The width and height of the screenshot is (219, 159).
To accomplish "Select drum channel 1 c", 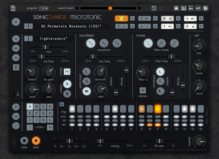I will click(121, 18).
